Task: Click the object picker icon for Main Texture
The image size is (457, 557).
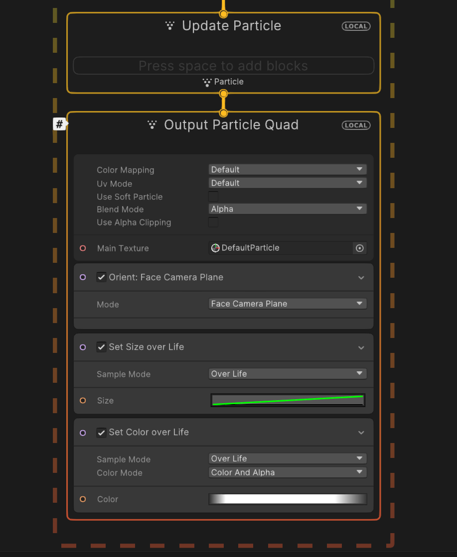Action: [x=359, y=248]
